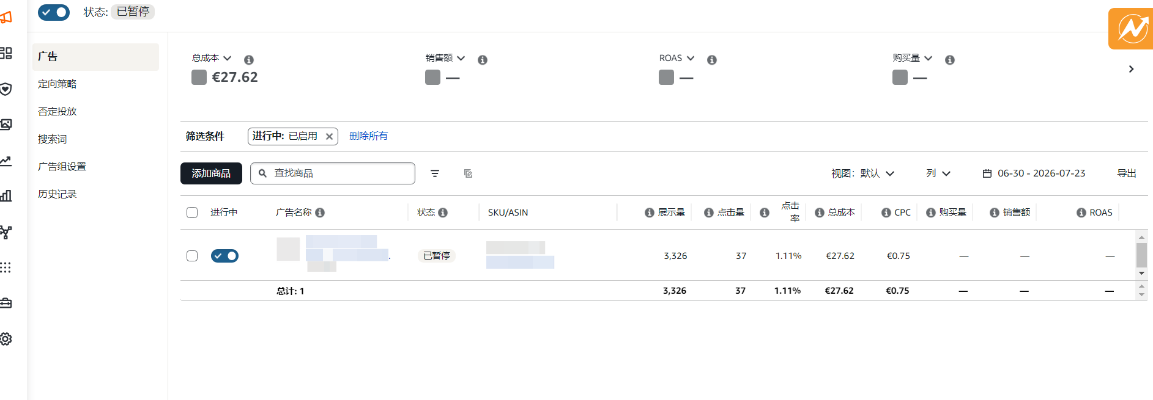Open the 历史记录 sidebar item
Viewport: 1153px width, 400px height.
click(57, 194)
